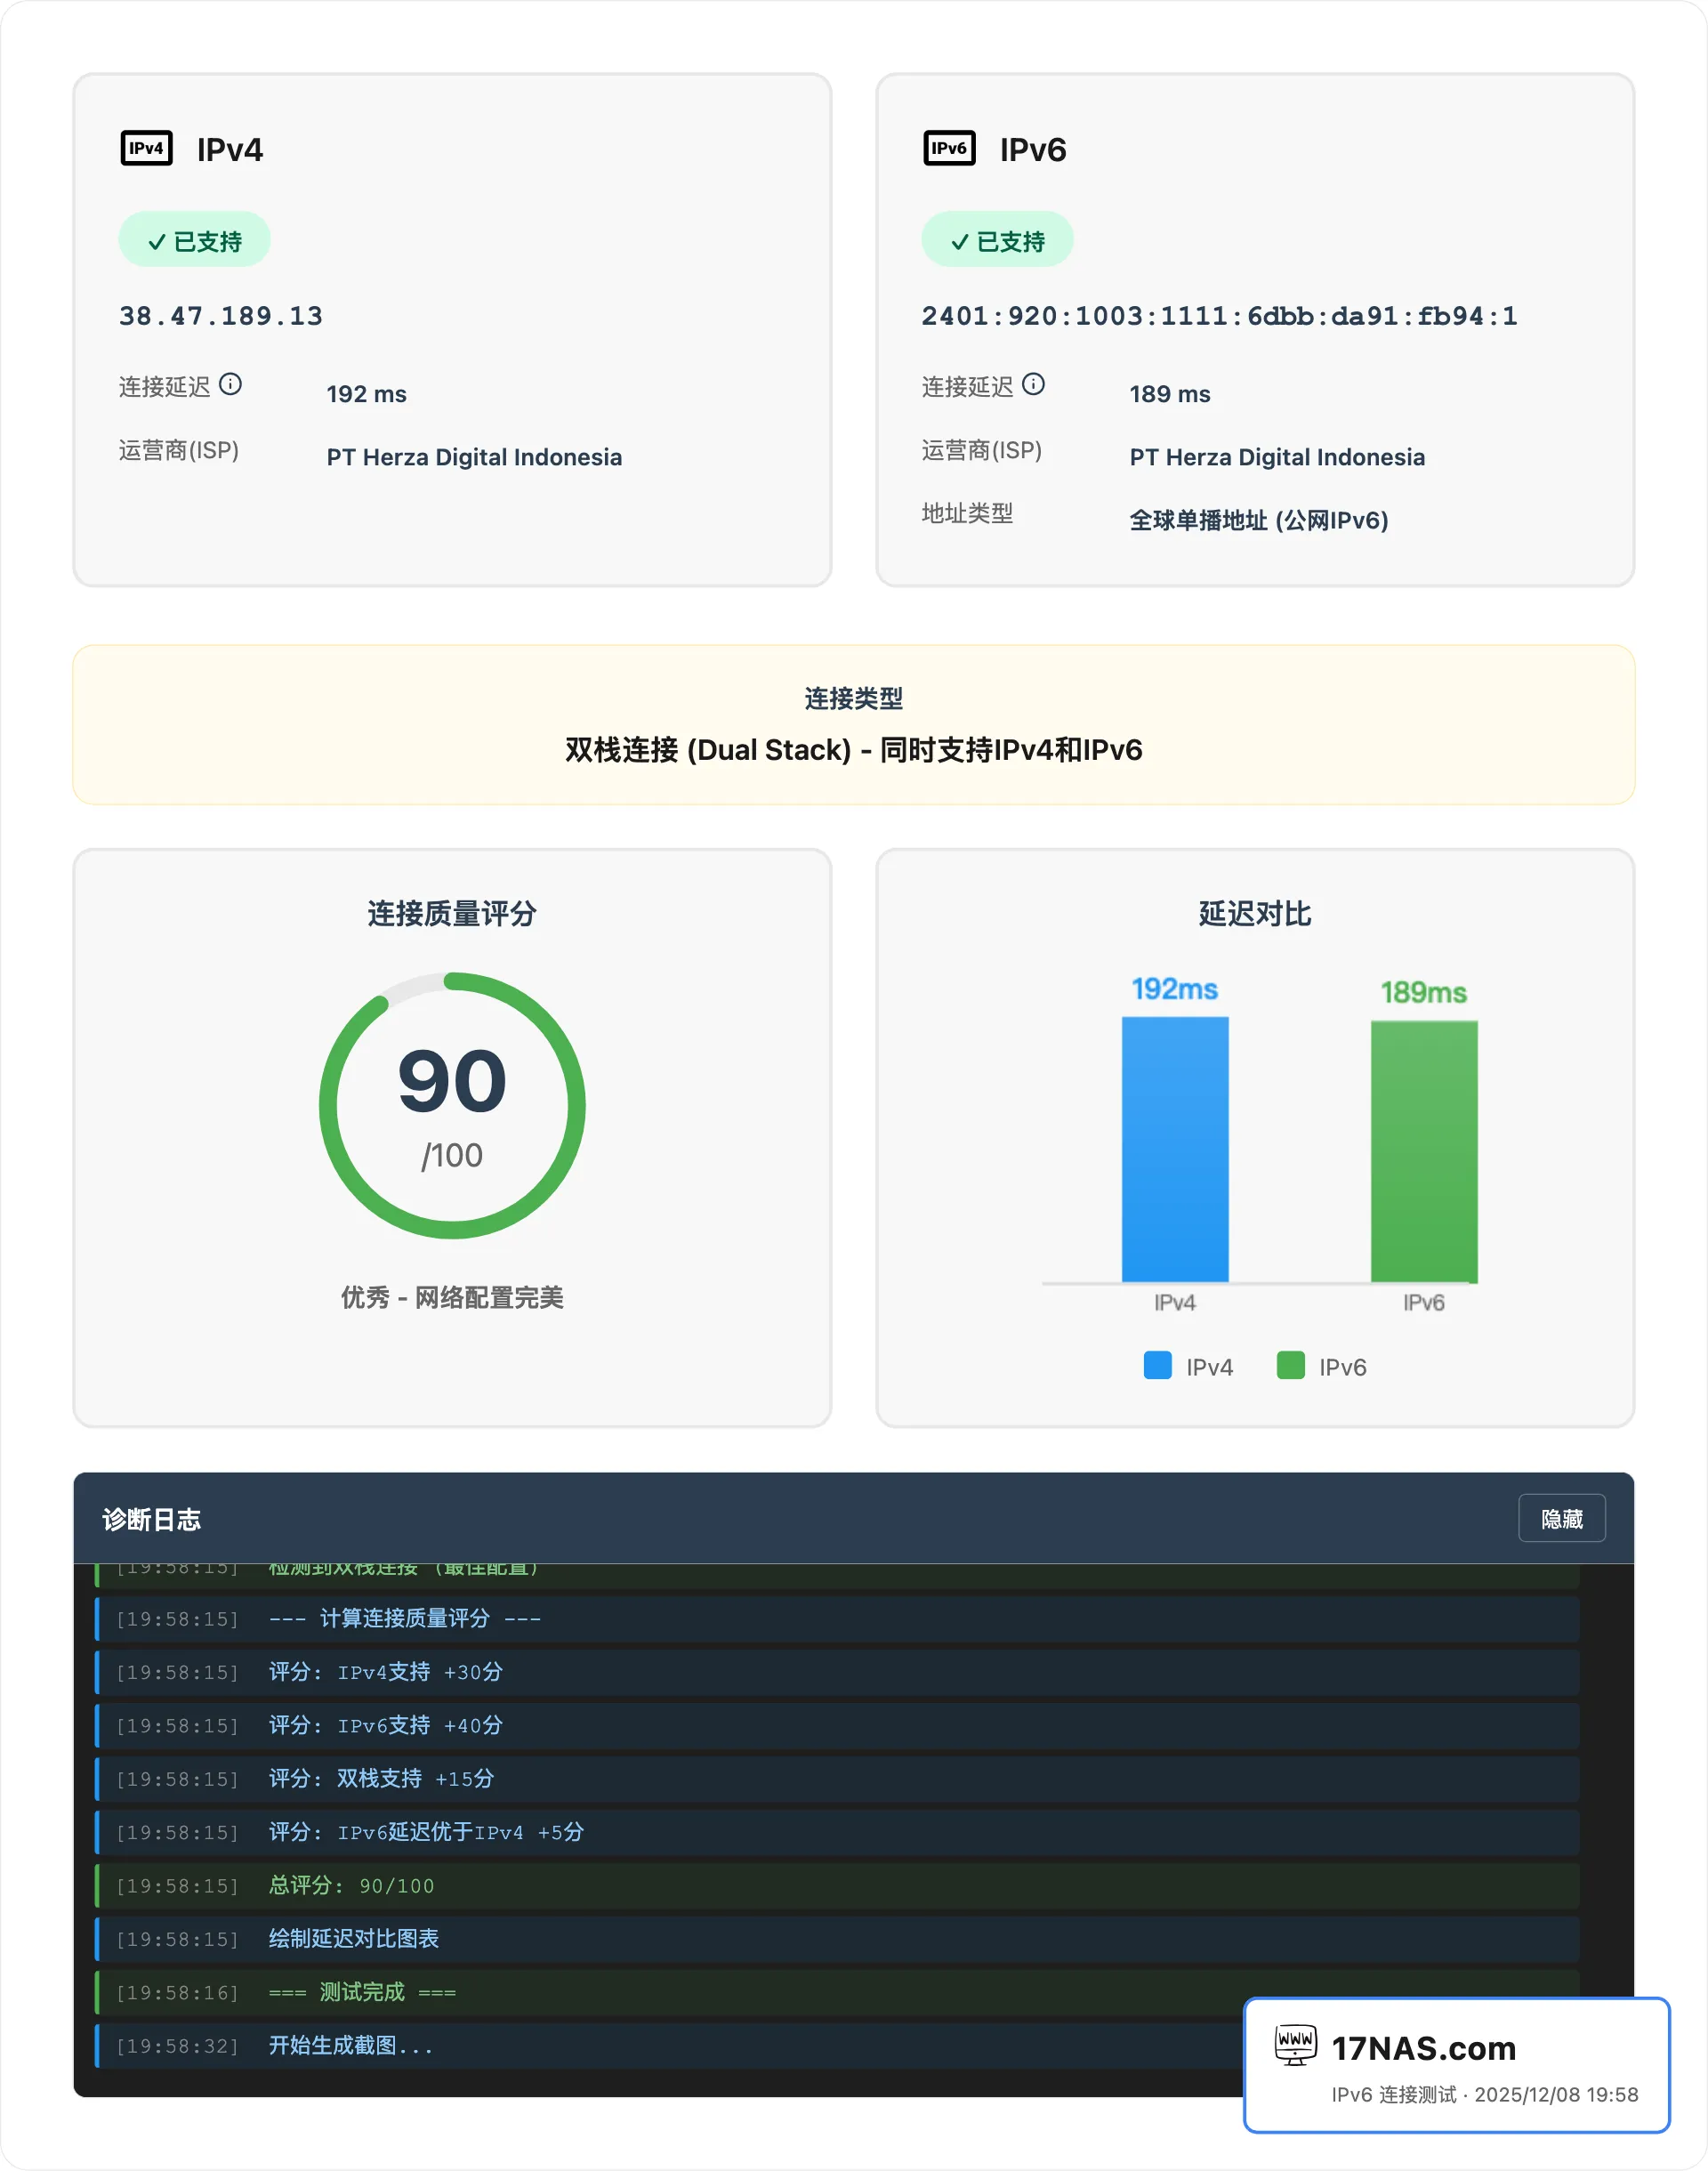Click IPv4 ISP PT Herza Digital Indonesia
1708x2171 pixels.
(x=474, y=457)
